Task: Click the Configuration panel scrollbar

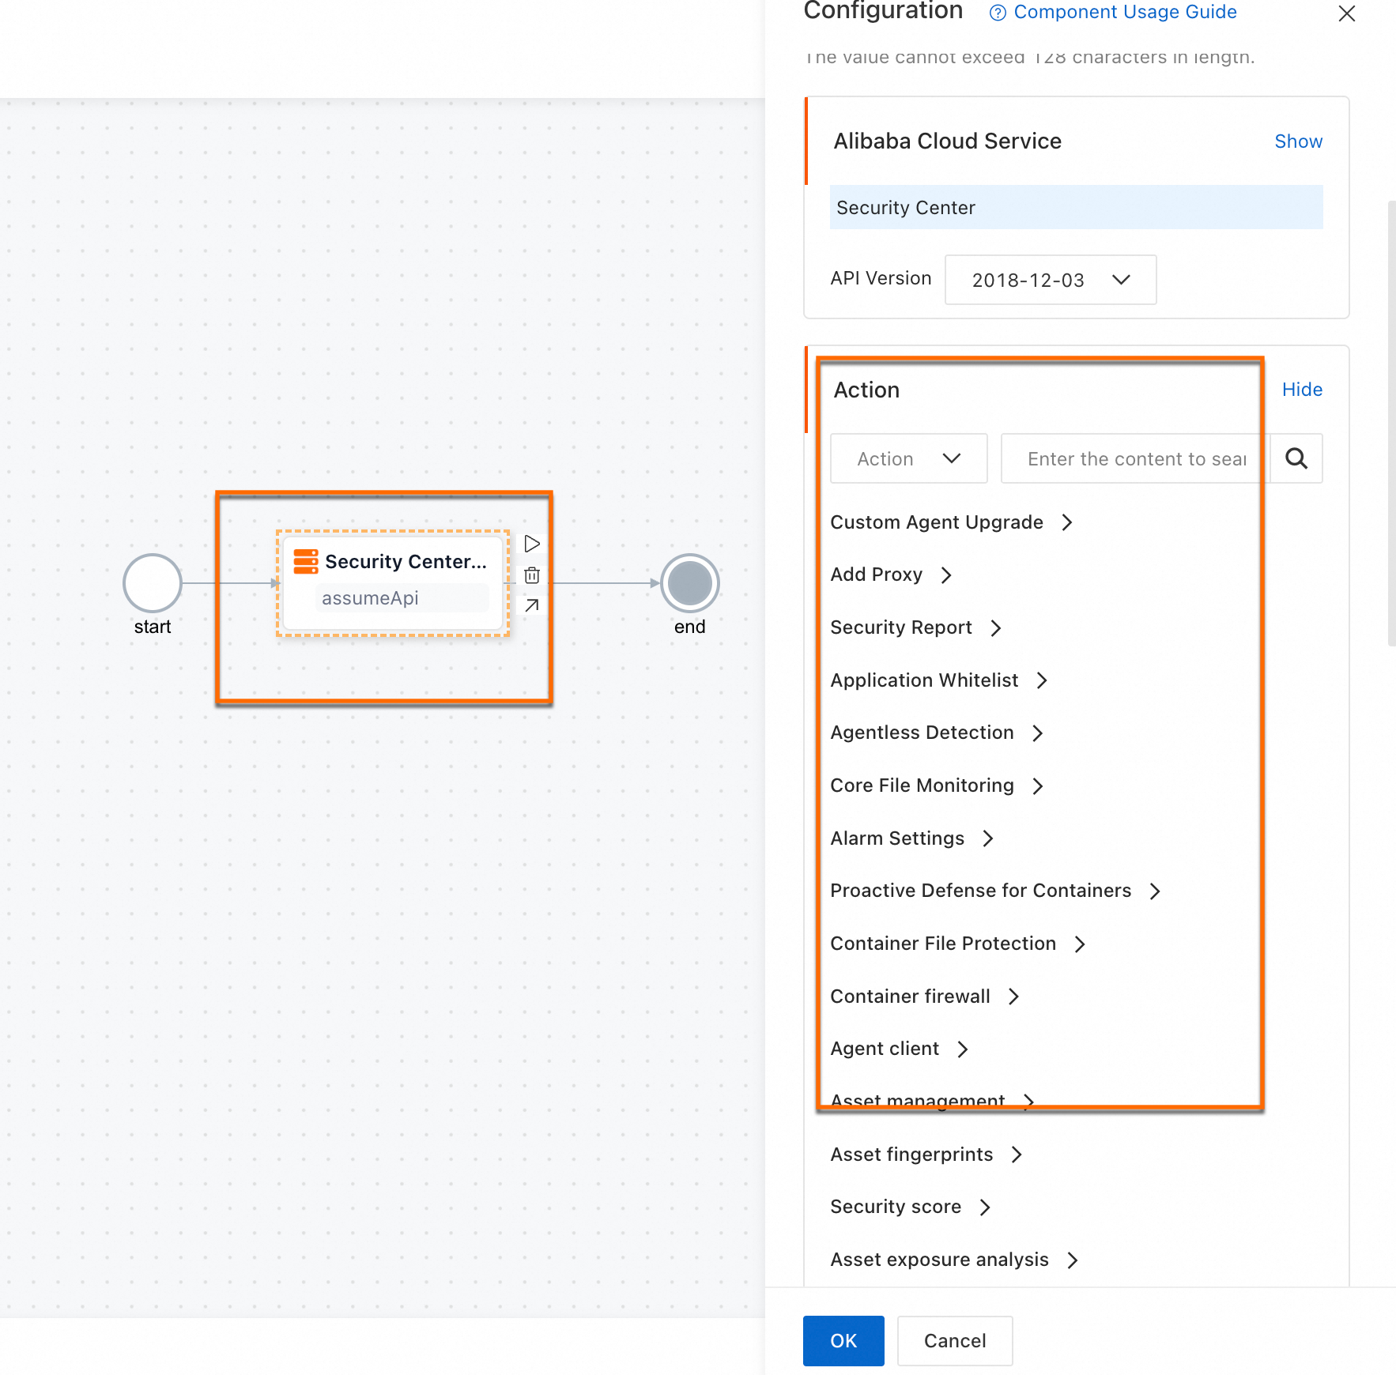Action: click(1391, 424)
